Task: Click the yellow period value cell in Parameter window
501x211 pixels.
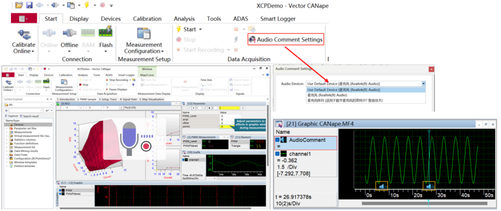Action: pyautogui.click(x=227, y=127)
